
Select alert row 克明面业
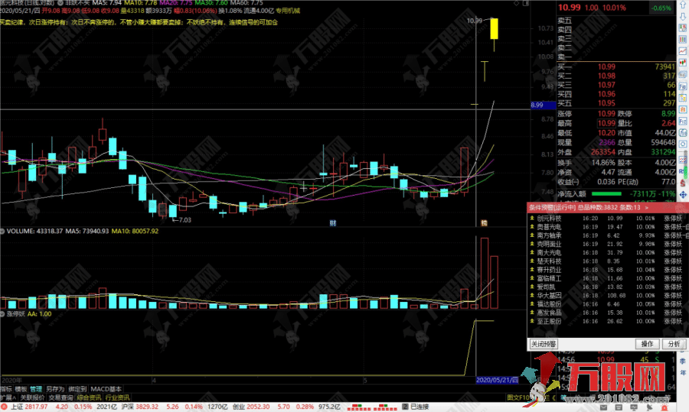click(608, 244)
